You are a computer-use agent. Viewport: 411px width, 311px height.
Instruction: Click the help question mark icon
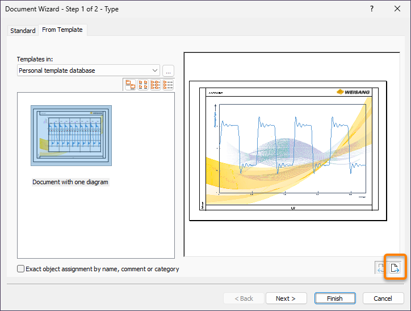(372, 9)
